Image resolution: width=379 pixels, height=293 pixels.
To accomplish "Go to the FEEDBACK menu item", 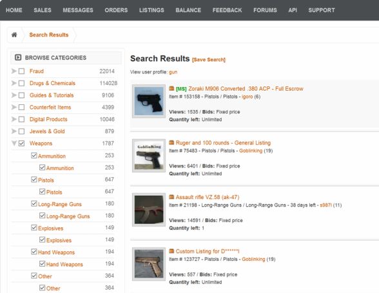I will coord(227,10).
